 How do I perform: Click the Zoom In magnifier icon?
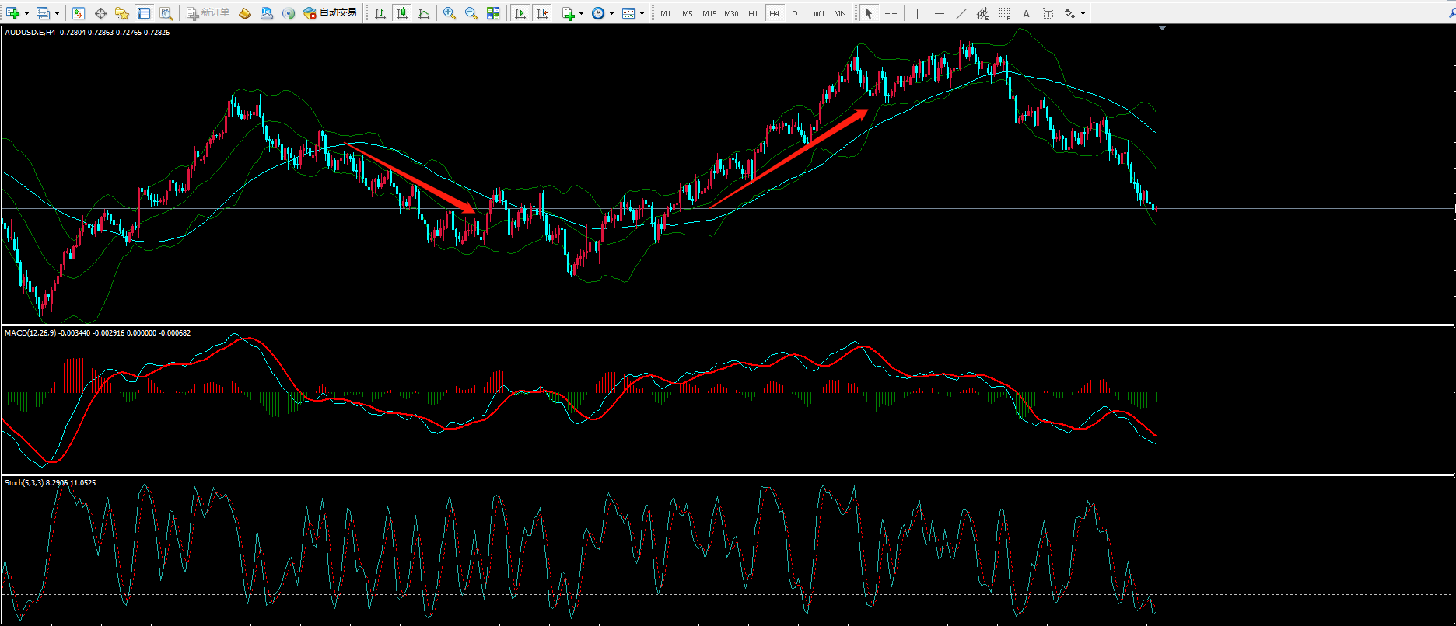[449, 13]
